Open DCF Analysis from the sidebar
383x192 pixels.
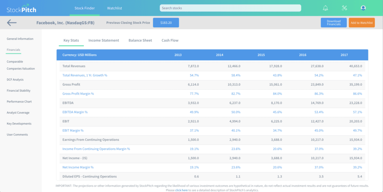[15, 80]
